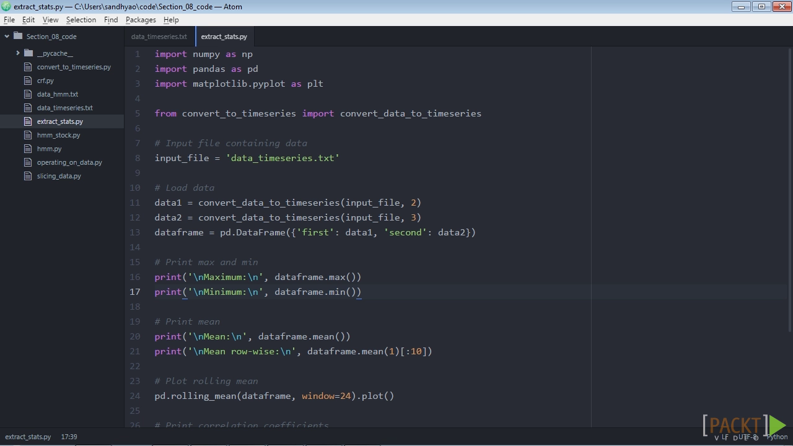This screenshot has width=793, height=446.
Task: Open the Find menu
Action: tap(111, 20)
